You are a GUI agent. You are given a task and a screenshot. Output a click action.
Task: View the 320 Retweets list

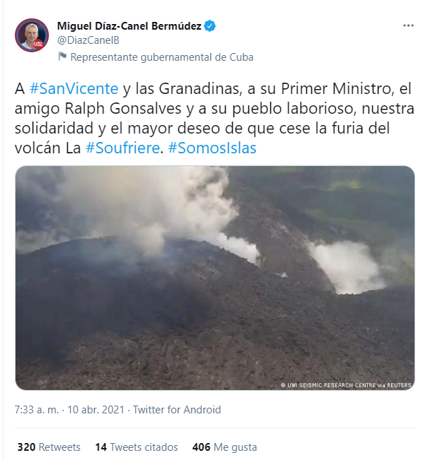point(49,447)
